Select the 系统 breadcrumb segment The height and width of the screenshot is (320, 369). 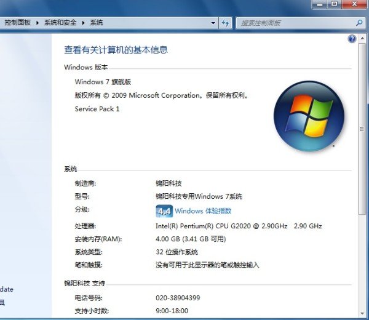(x=97, y=23)
